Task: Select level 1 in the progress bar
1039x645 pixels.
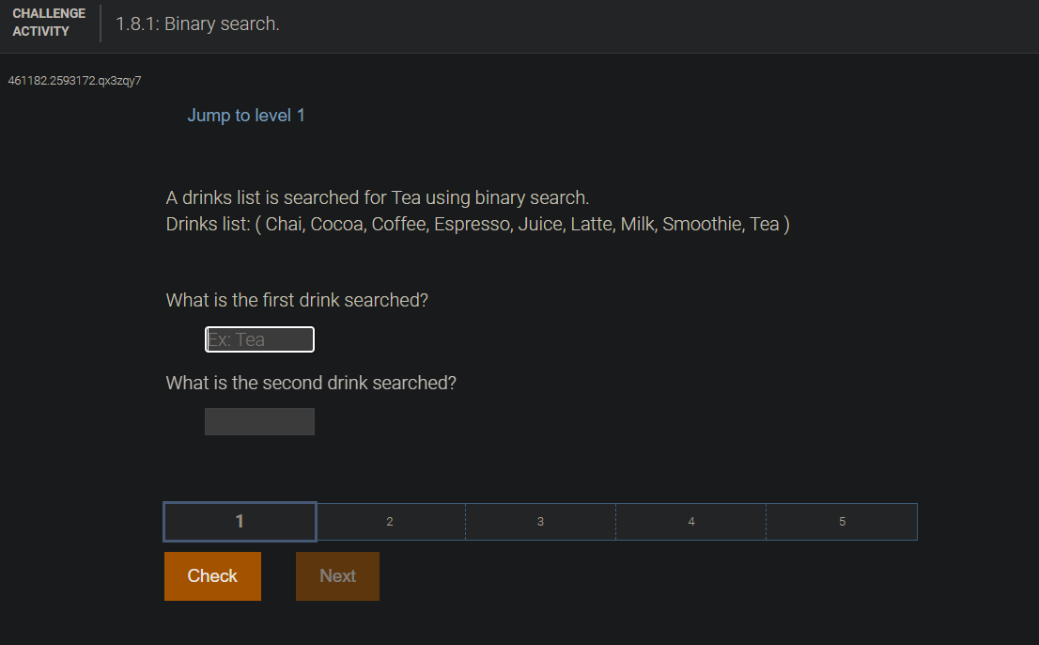Action: coord(240,521)
